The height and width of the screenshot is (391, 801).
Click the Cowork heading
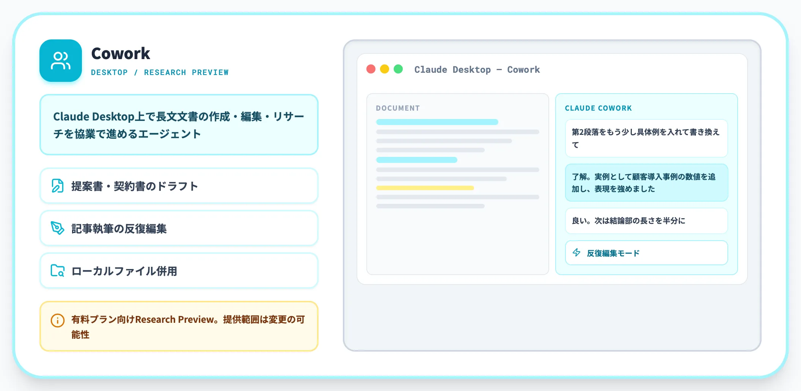click(x=121, y=54)
